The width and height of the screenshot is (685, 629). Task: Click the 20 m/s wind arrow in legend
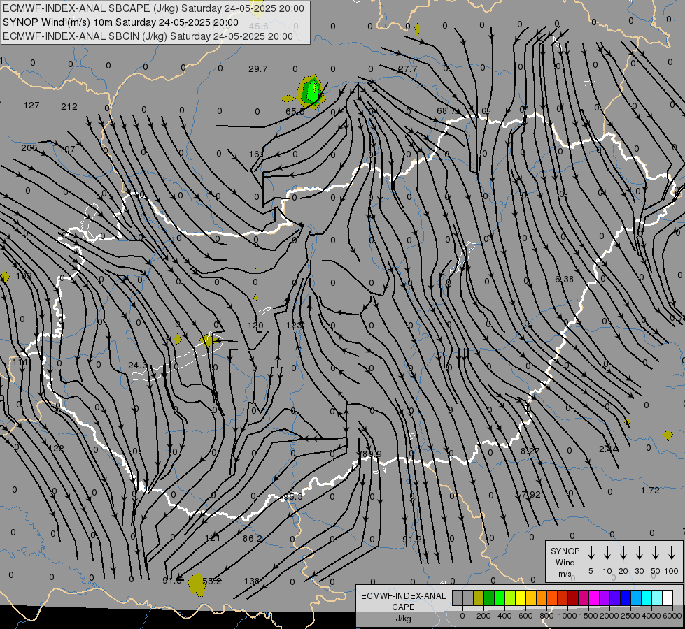tap(623, 553)
